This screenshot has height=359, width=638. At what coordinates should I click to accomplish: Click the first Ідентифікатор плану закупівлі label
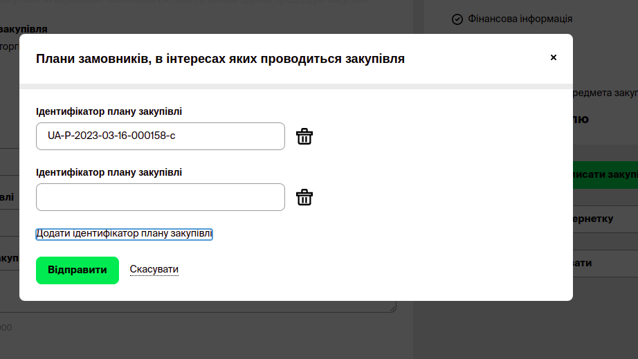109,111
